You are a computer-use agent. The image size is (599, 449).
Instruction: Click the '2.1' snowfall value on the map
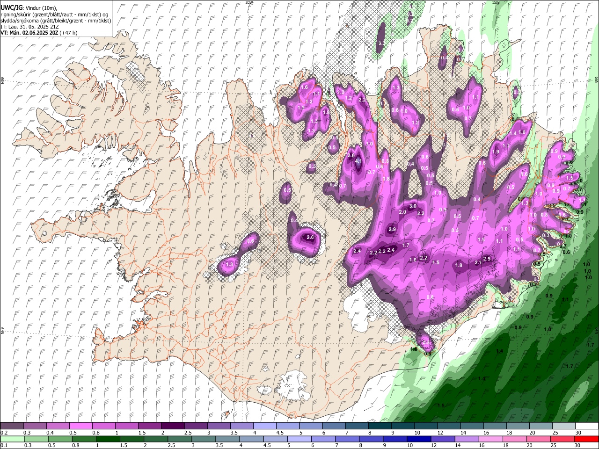tap(478, 263)
